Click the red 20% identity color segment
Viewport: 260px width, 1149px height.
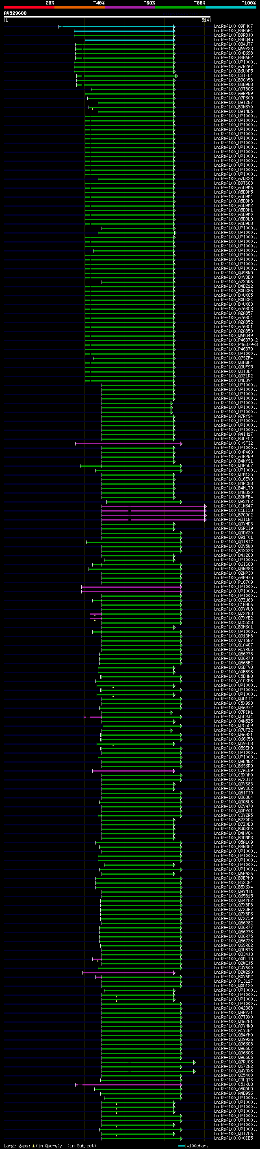click(x=29, y=7)
